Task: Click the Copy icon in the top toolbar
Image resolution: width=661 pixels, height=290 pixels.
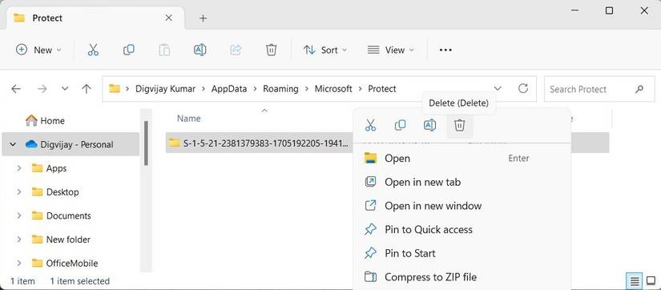Action: (x=128, y=50)
